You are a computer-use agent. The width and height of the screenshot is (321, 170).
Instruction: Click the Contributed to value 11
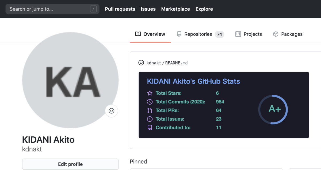[219, 128]
